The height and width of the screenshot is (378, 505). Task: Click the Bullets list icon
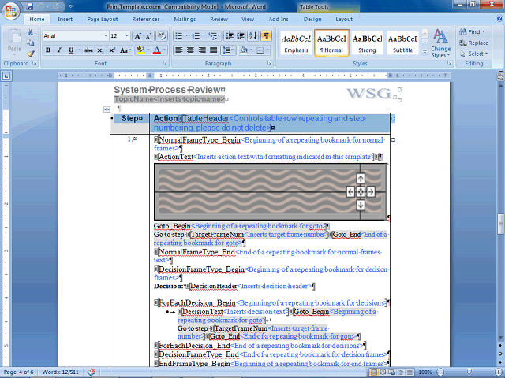coord(179,36)
